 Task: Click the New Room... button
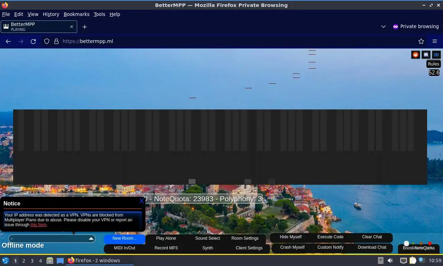[x=125, y=238]
